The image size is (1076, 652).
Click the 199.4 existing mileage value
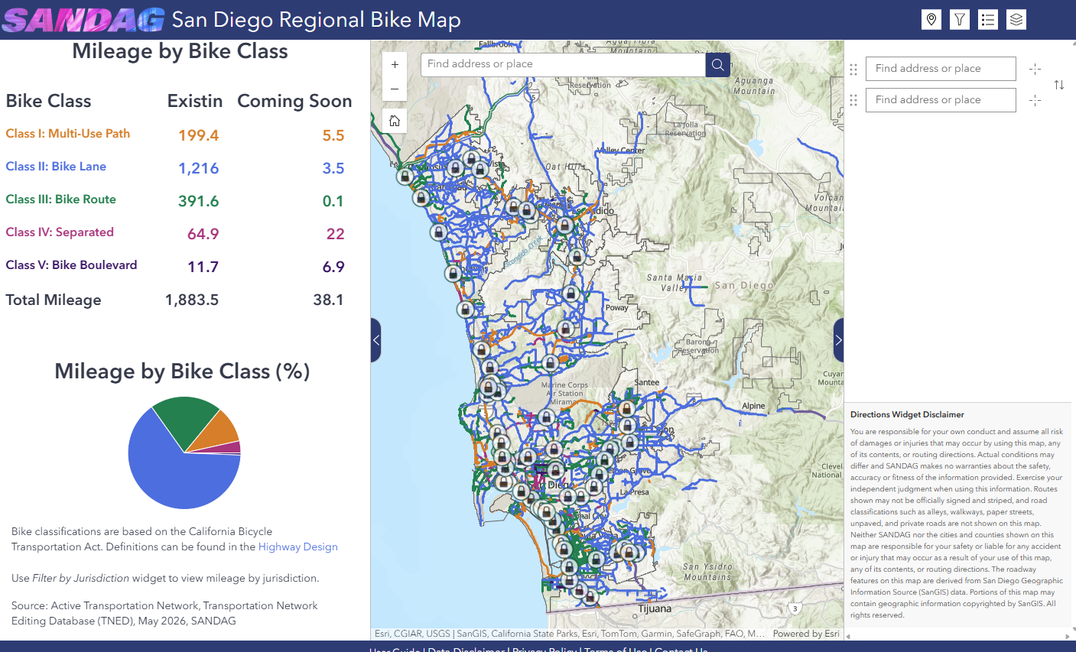pos(199,135)
